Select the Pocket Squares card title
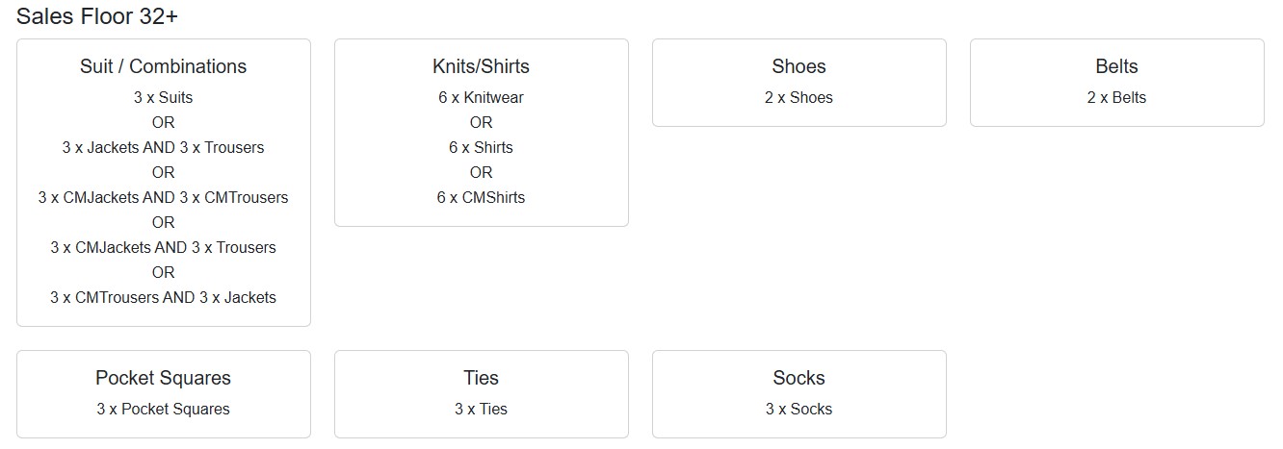Viewport: 1283px width, 449px height. pos(163,378)
